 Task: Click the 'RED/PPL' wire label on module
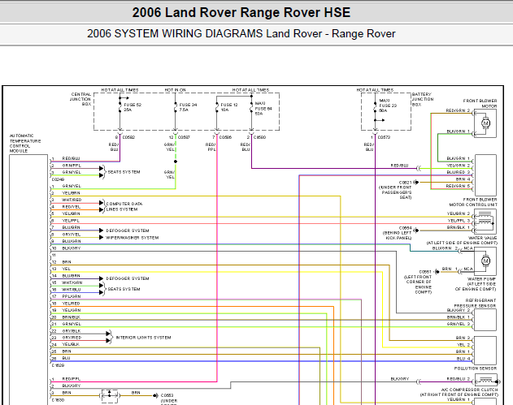[72, 379]
